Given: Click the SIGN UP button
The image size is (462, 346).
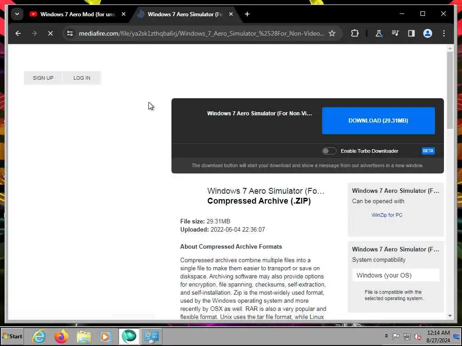Looking at the screenshot, I should (43, 78).
